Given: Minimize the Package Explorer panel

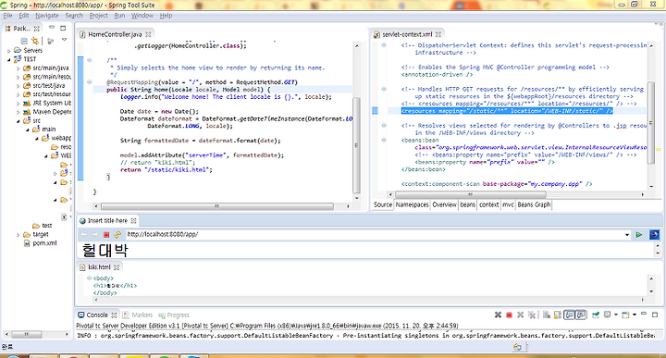Looking at the screenshot, I should [52, 28].
